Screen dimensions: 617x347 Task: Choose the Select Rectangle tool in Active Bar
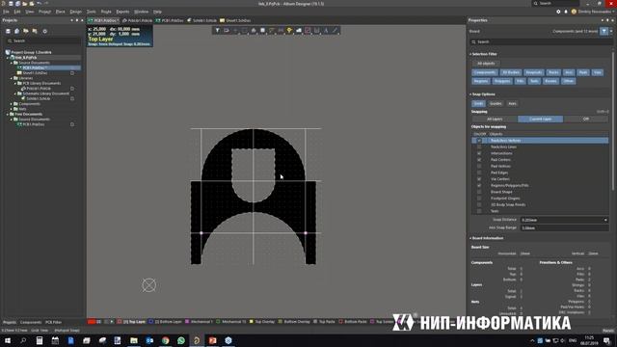click(x=244, y=30)
